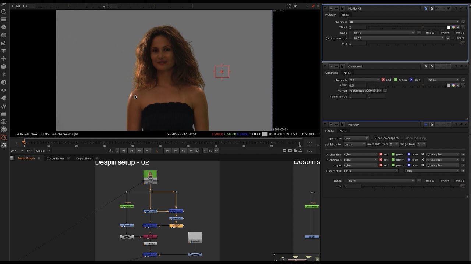Toggle red checkbox on Merge9 A channels row
This screenshot has width=471, height=264.
(x=381, y=154)
